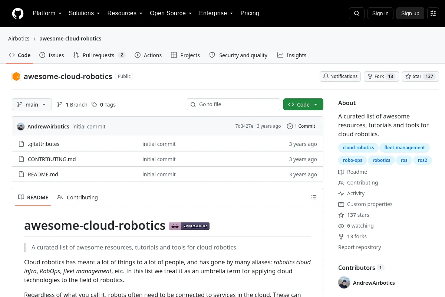445x297 pixels.
Task: Click latest initial commit message beside AndrewAirbotics
Action: click(x=89, y=127)
